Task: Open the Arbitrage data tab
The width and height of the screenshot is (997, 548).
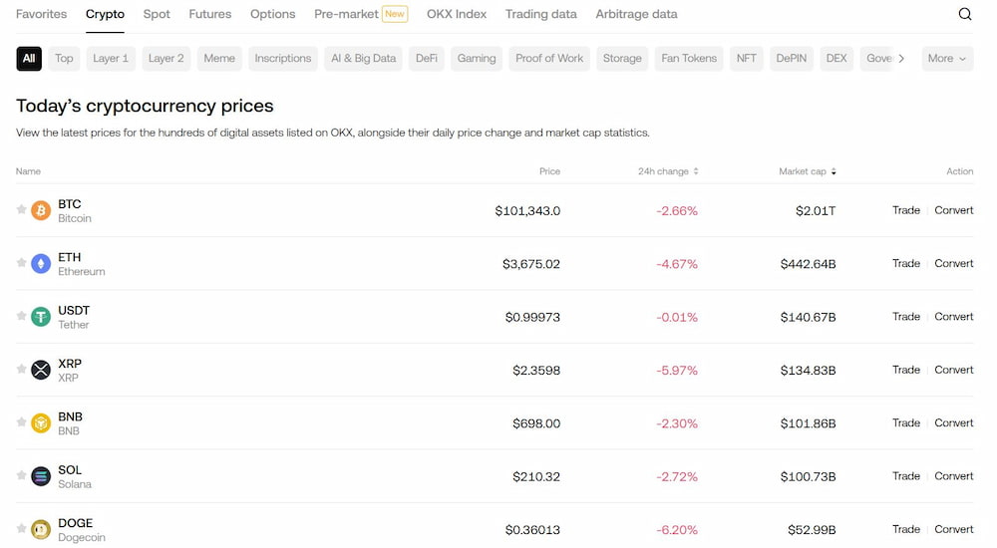Action: [x=636, y=14]
